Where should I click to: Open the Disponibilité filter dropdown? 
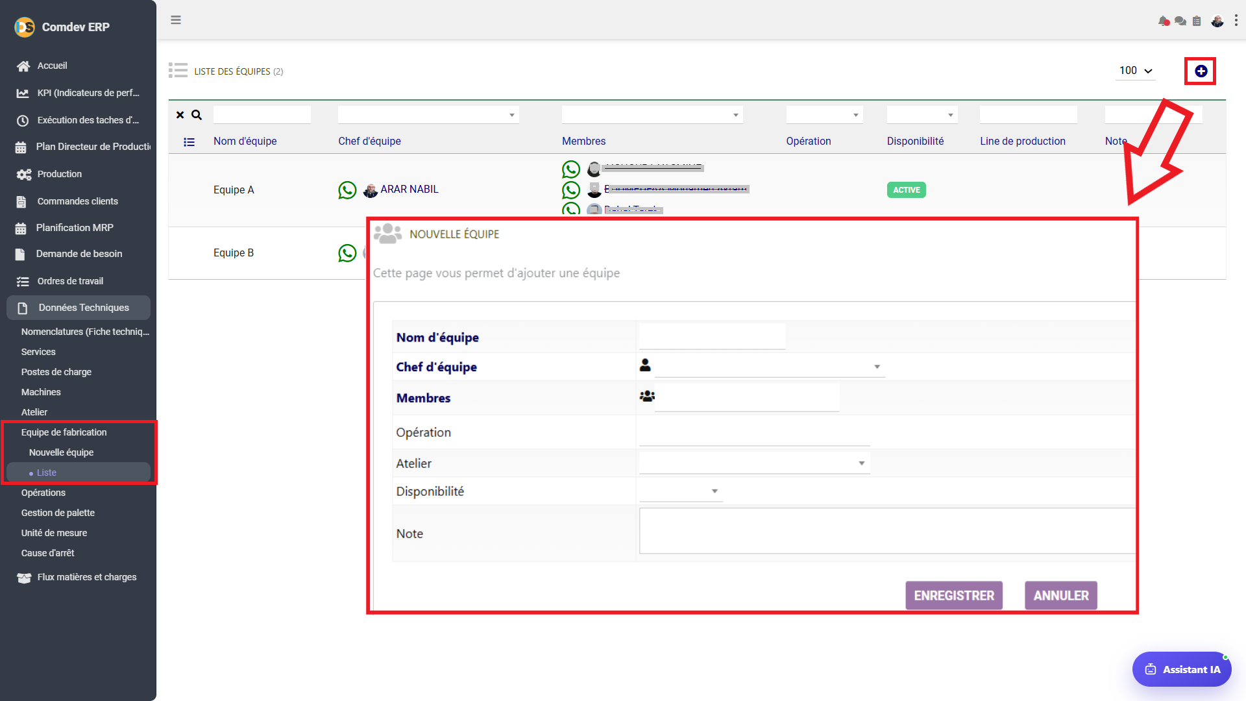[x=922, y=115]
